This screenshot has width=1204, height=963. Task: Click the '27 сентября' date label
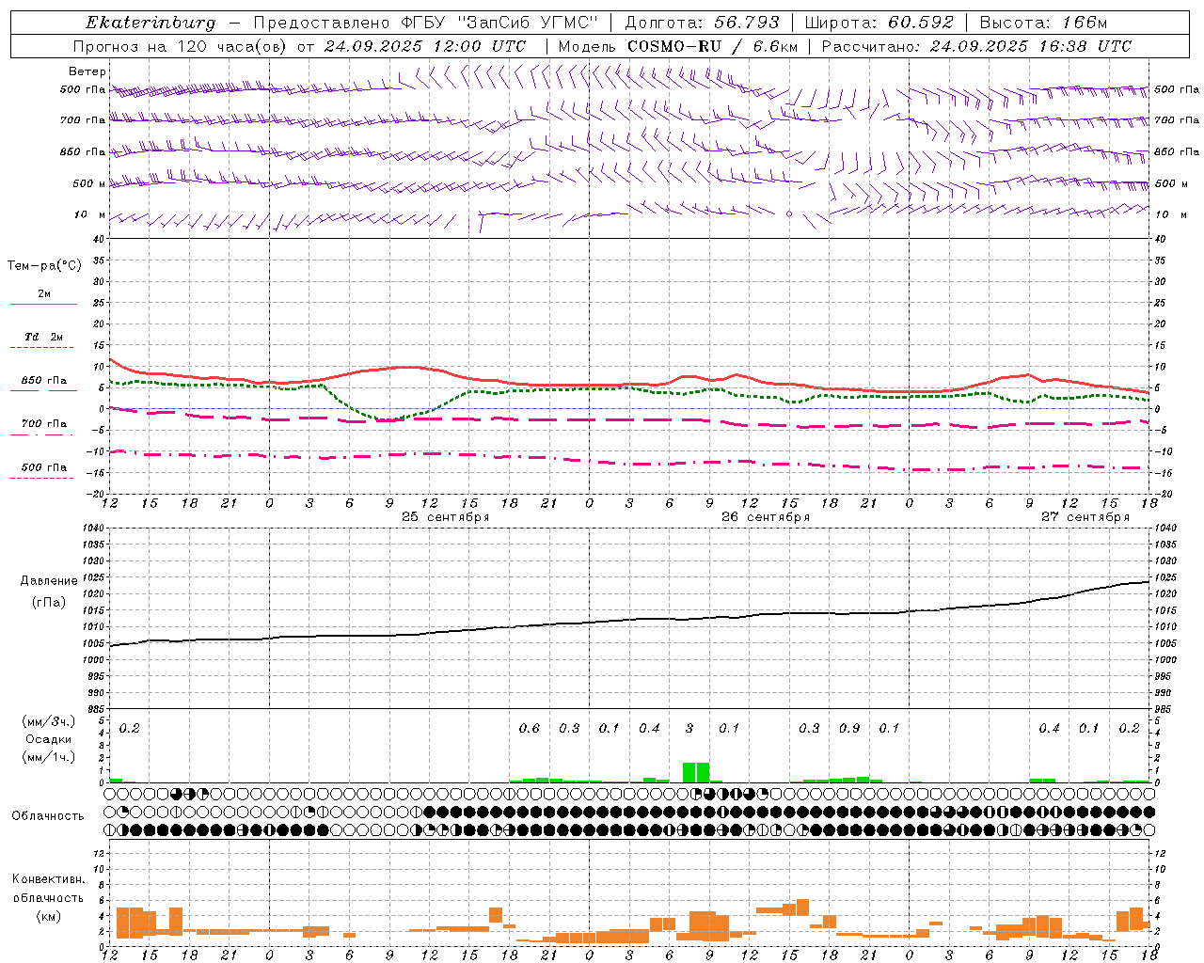click(x=1085, y=517)
